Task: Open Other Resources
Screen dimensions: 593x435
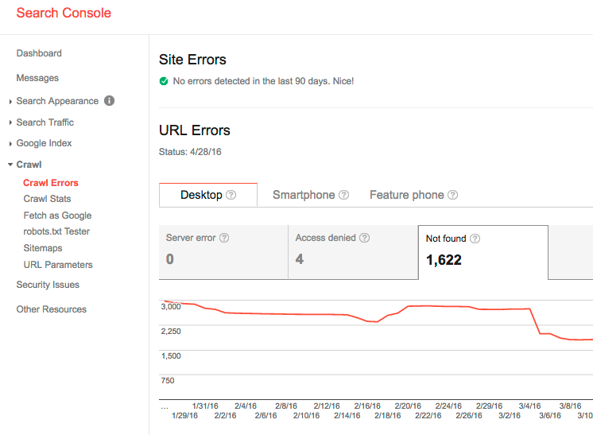Action: (x=52, y=309)
